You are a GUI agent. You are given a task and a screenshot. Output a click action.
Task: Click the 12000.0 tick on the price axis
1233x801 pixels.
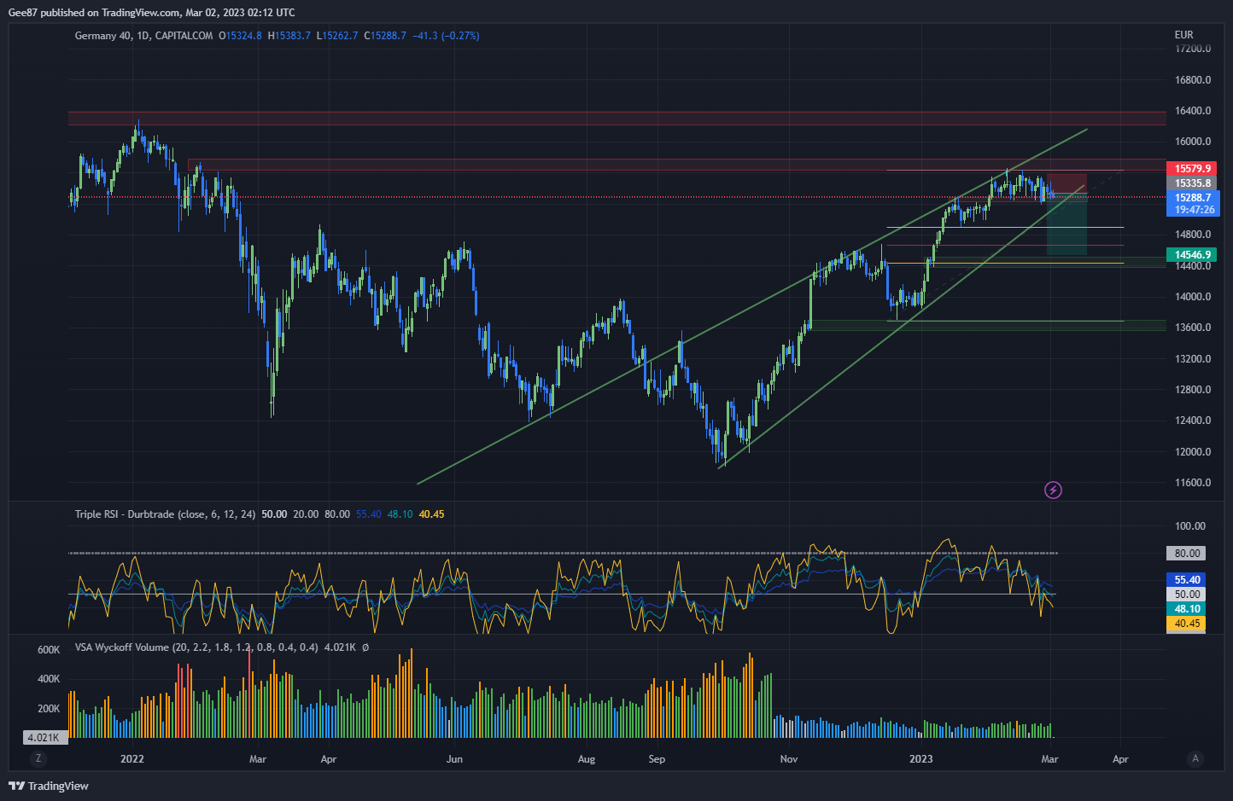coord(1193,452)
